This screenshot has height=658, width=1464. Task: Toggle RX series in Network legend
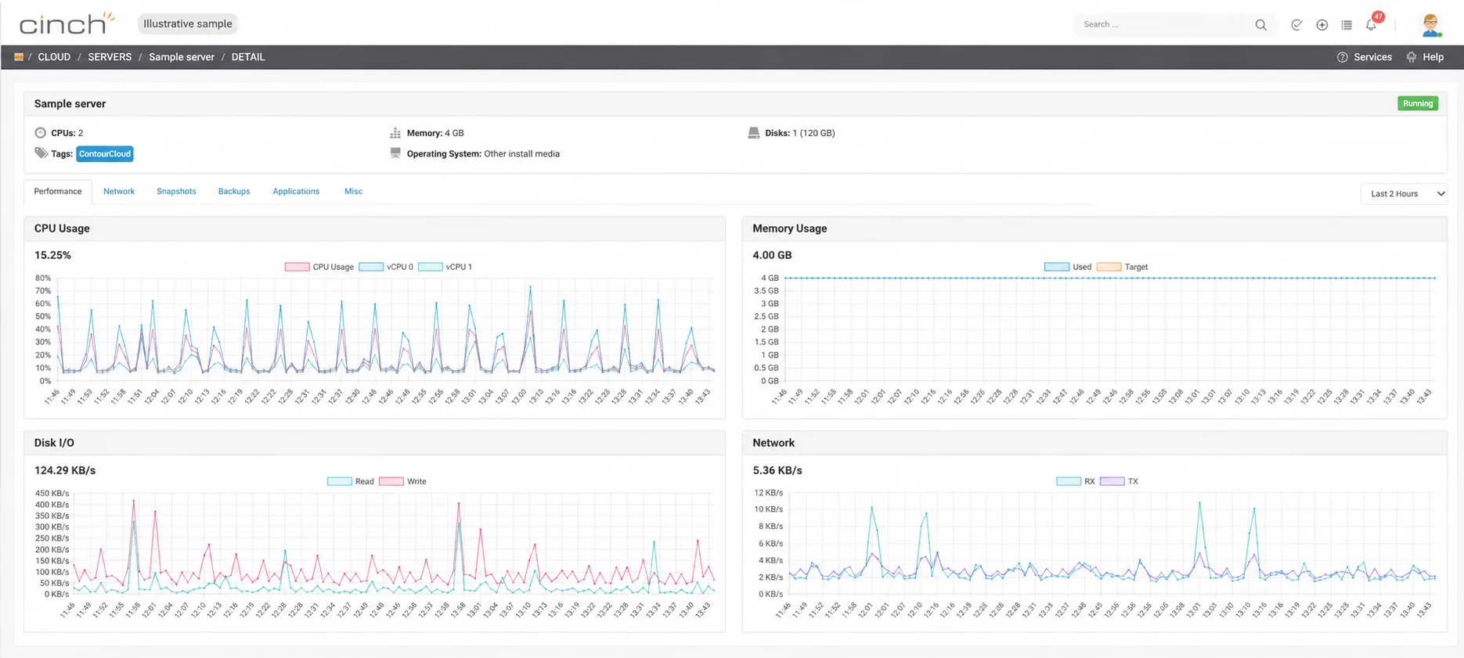click(1076, 481)
